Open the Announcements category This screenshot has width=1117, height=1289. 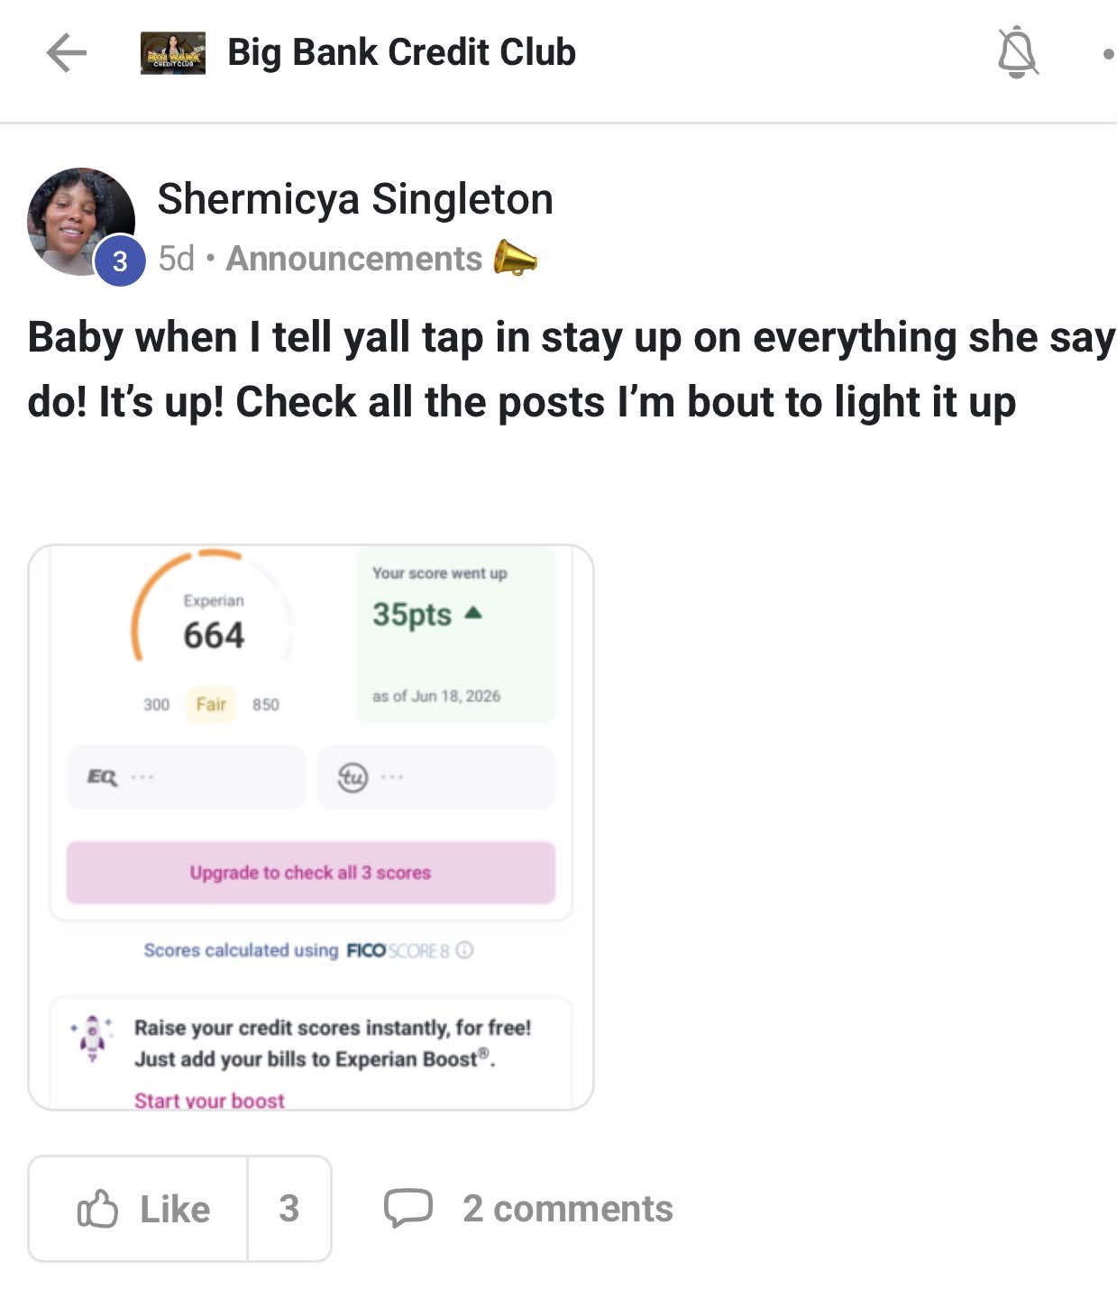pos(354,259)
